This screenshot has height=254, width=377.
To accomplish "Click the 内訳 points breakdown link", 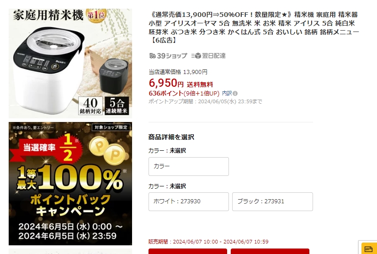I will click(227, 93).
